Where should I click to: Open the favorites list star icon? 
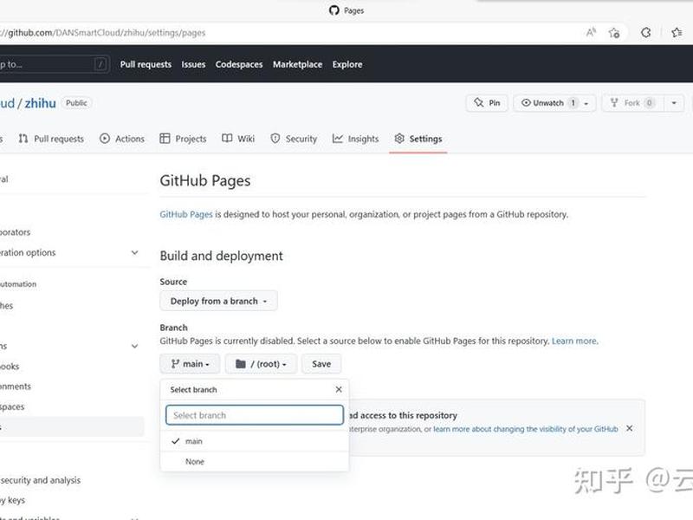point(677,32)
